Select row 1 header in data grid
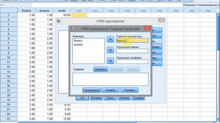The height and width of the screenshot is (123, 220). point(9,15)
